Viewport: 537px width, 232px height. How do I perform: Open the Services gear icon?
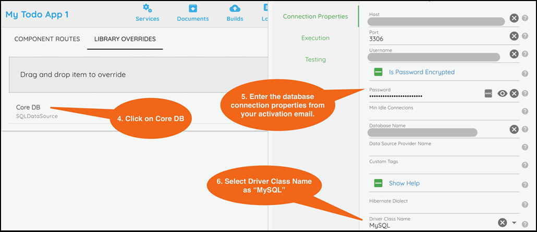(148, 8)
